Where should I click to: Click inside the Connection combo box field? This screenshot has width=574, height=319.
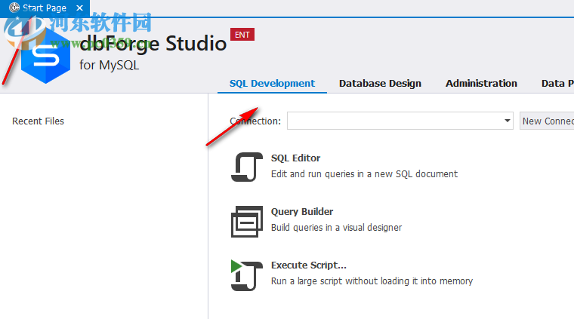[400, 121]
